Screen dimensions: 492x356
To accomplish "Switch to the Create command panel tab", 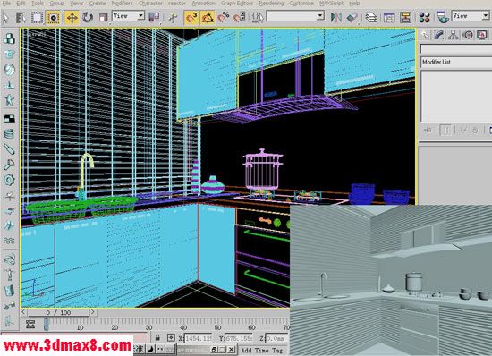I will [425, 35].
